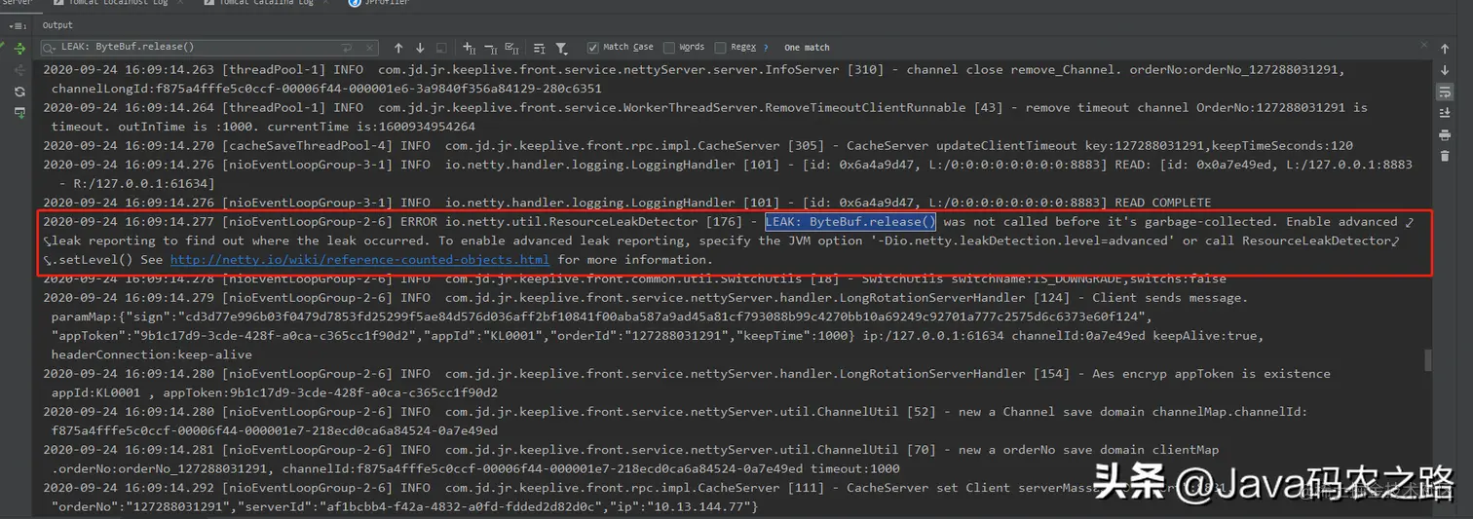Click the disabled arrow icon above the refresh icon

[19, 70]
